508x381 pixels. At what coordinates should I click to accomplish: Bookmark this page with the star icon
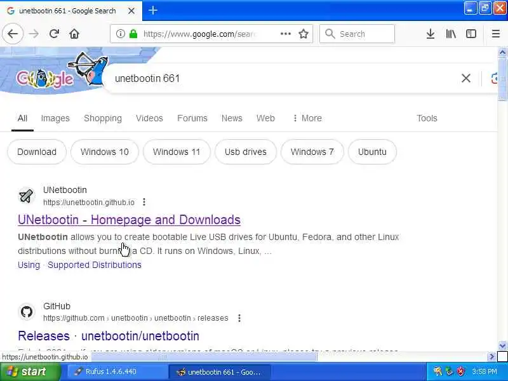click(304, 34)
